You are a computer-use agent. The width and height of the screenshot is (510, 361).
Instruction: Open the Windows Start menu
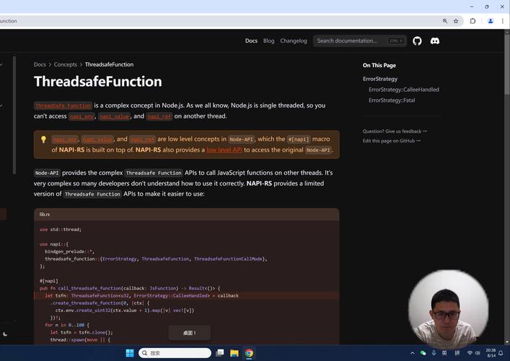coord(130,353)
